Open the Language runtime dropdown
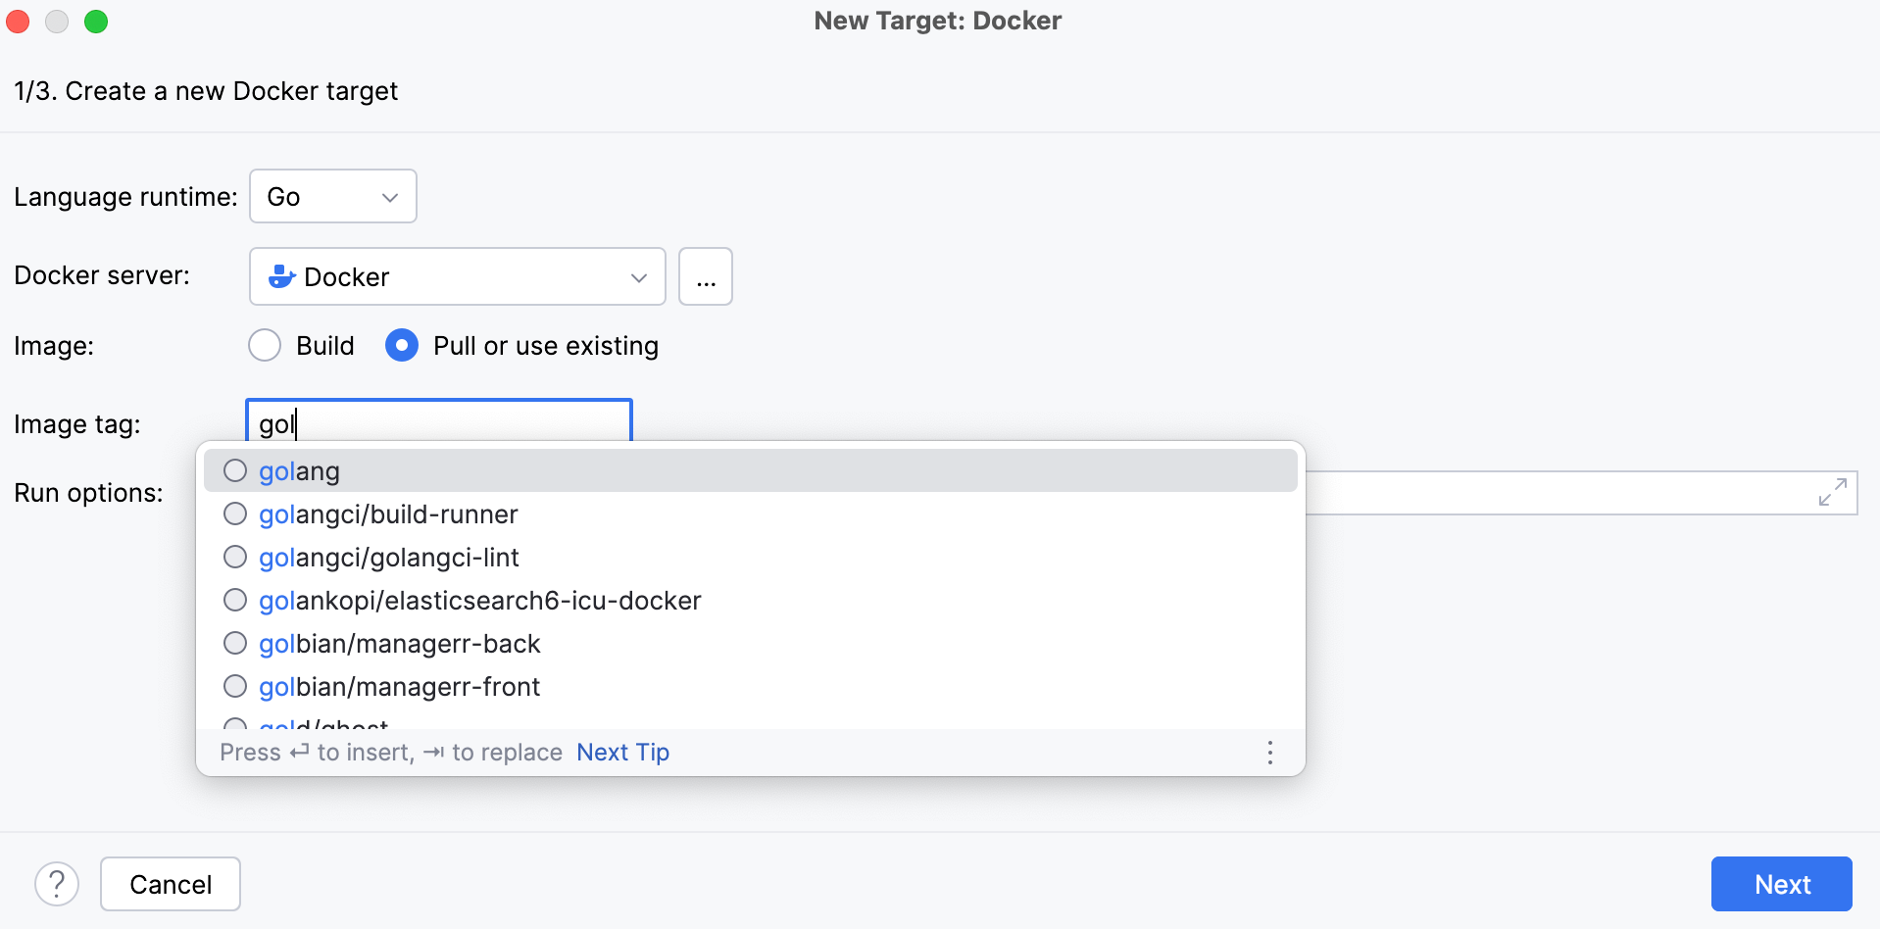 click(x=332, y=196)
